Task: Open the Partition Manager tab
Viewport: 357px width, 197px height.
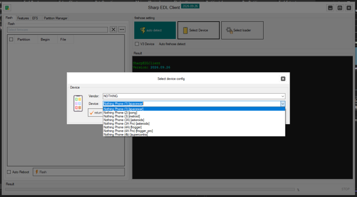Action: 56,18
